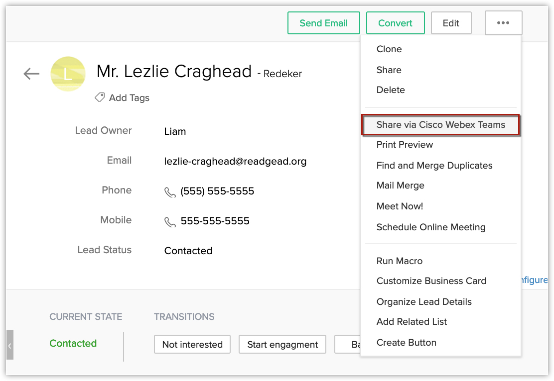554x381 pixels.
Task: Click the Start engagment transition button
Action: [282, 344]
